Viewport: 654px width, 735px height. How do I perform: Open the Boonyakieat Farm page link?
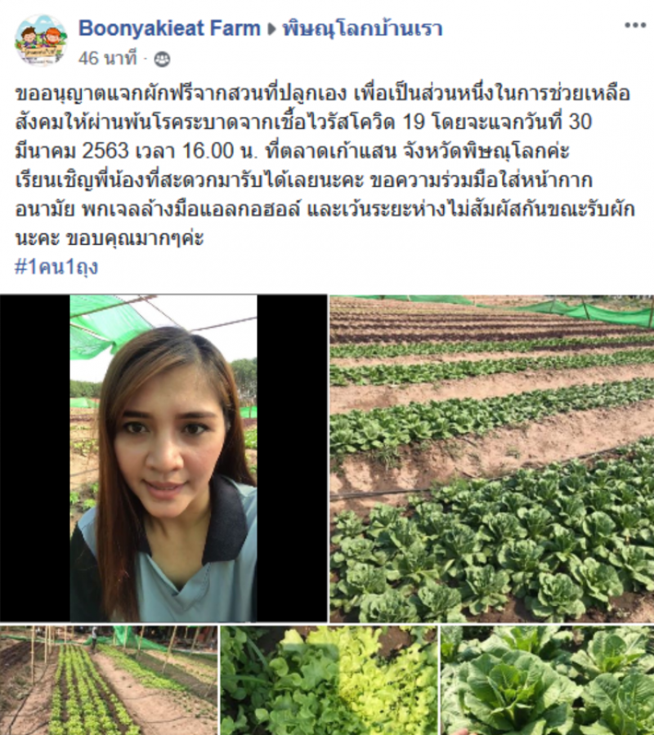click(169, 29)
